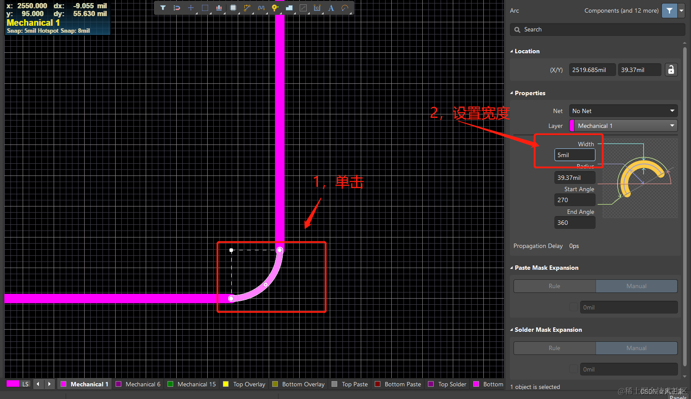
Task: Tick the checkbox beside Paste Mask 0mil field
Action: [x=574, y=307]
